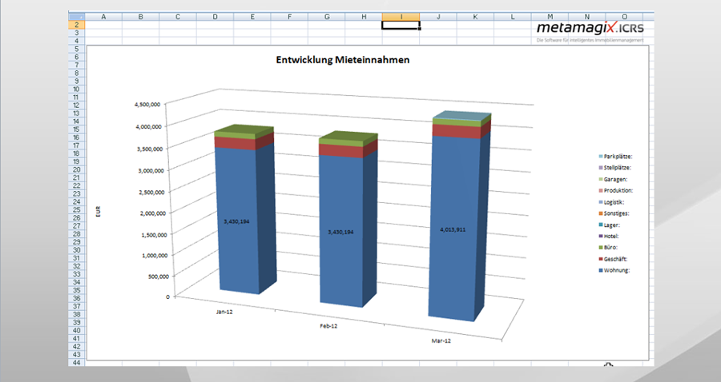Screen dimensions: 721x382
Task: Click Hotel legend entry
Action: pyautogui.click(x=609, y=237)
